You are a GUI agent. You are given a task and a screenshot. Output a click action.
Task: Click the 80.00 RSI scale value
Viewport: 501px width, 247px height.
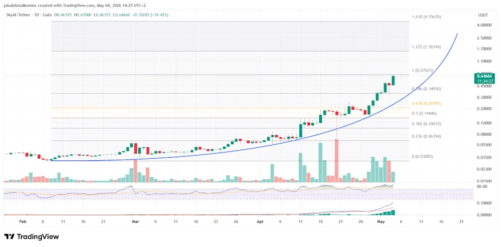pyautogui.click(x=482, y=186)
